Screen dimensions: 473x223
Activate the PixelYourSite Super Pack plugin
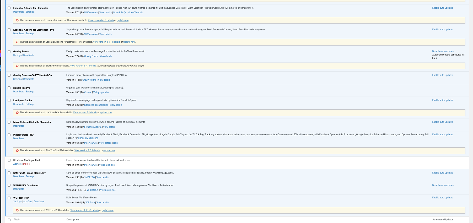[17, 164]
